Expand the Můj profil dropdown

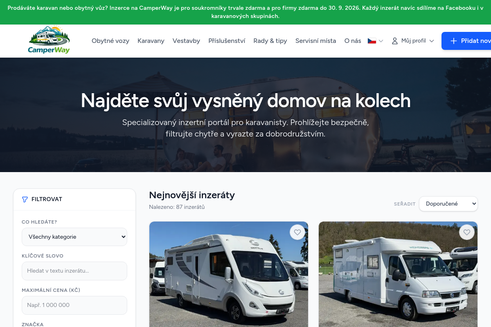[x=413, y=41]
